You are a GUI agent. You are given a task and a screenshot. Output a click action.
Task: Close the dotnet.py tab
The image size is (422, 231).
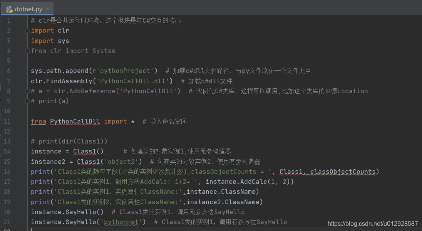tap(48, 8)
